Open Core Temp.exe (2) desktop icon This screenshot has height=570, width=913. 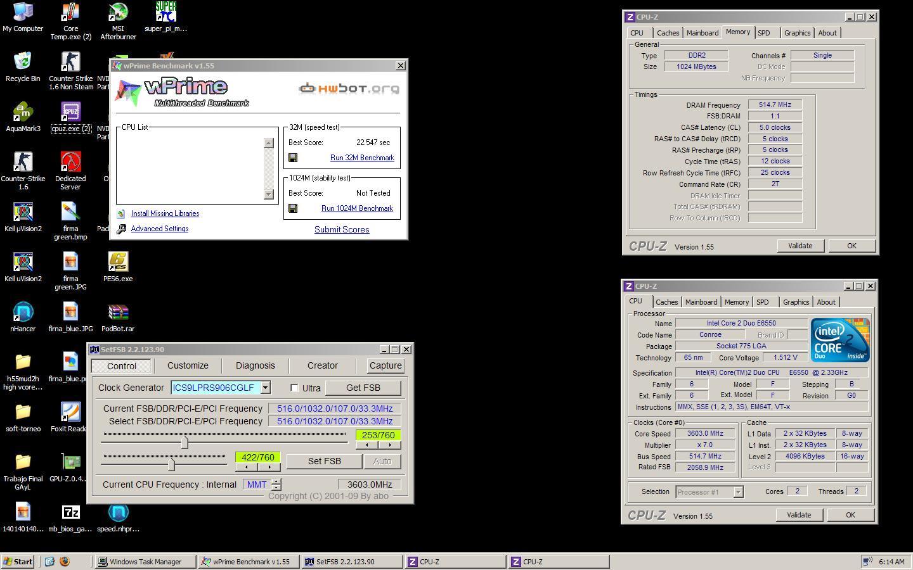point(70,21)
